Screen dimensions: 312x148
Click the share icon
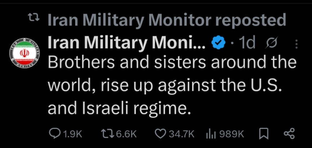click(x=289, y=134)
